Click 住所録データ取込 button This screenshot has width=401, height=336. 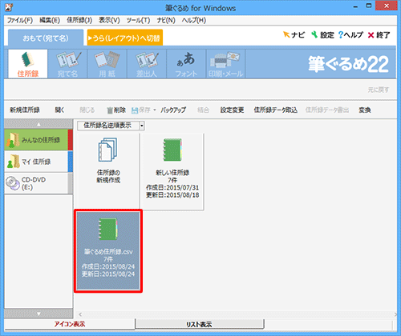(276, 110)
